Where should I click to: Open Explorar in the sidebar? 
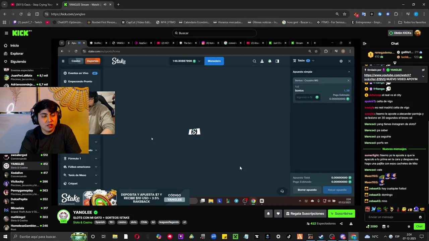tap(17, 54)
